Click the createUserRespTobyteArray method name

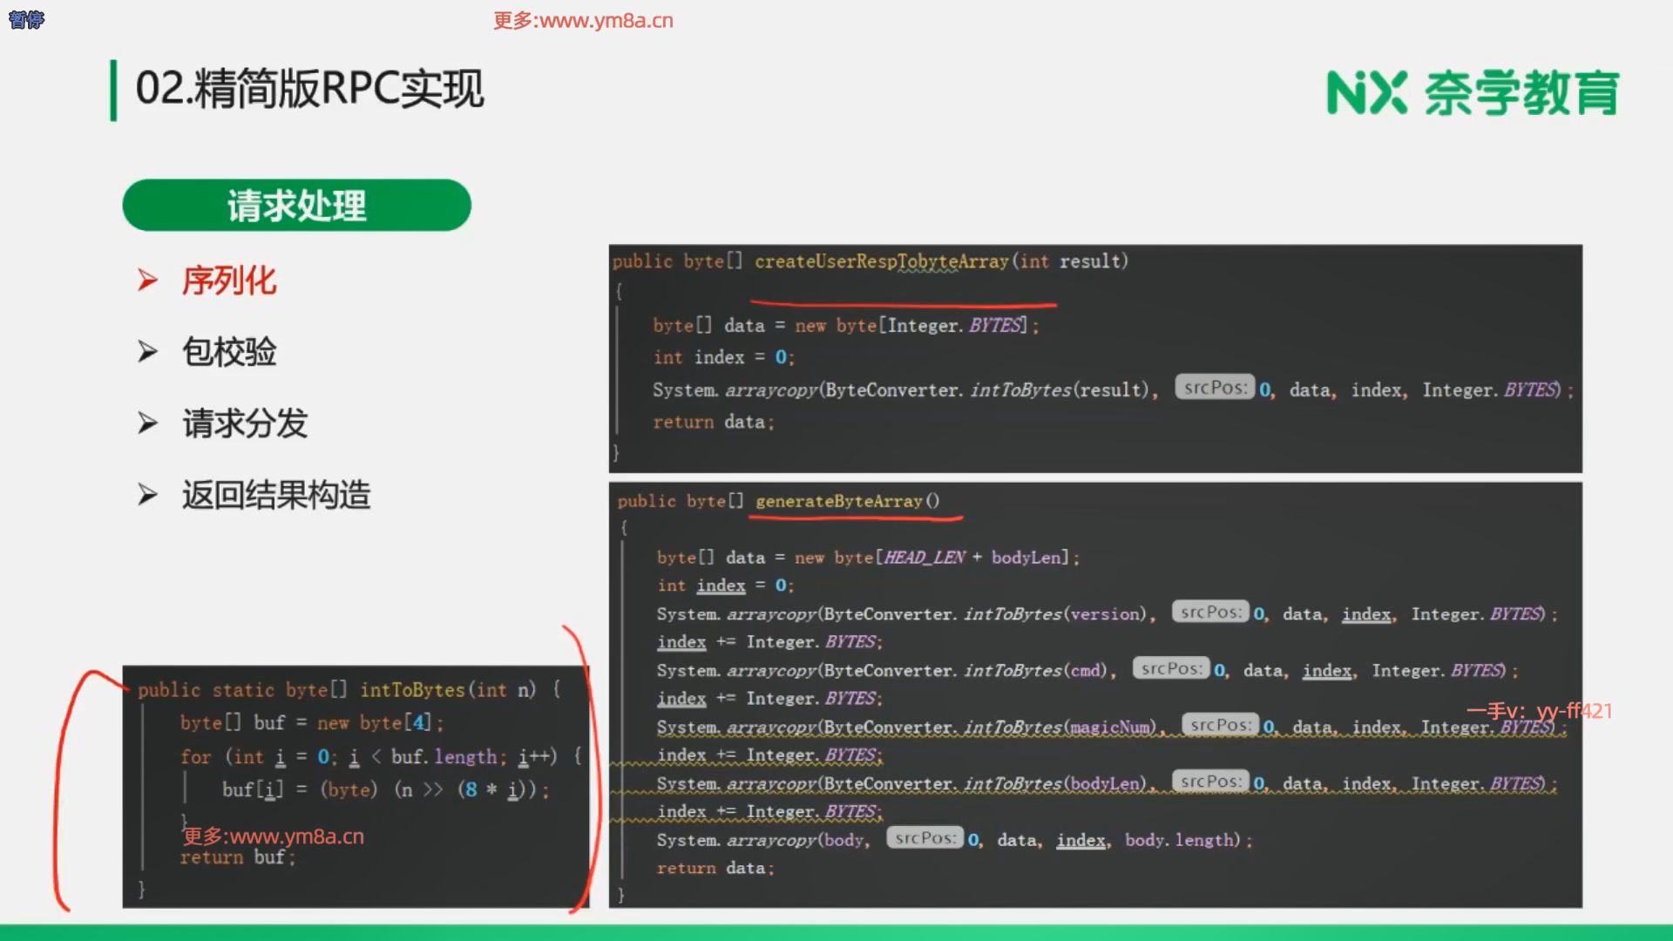pos(881,261)
